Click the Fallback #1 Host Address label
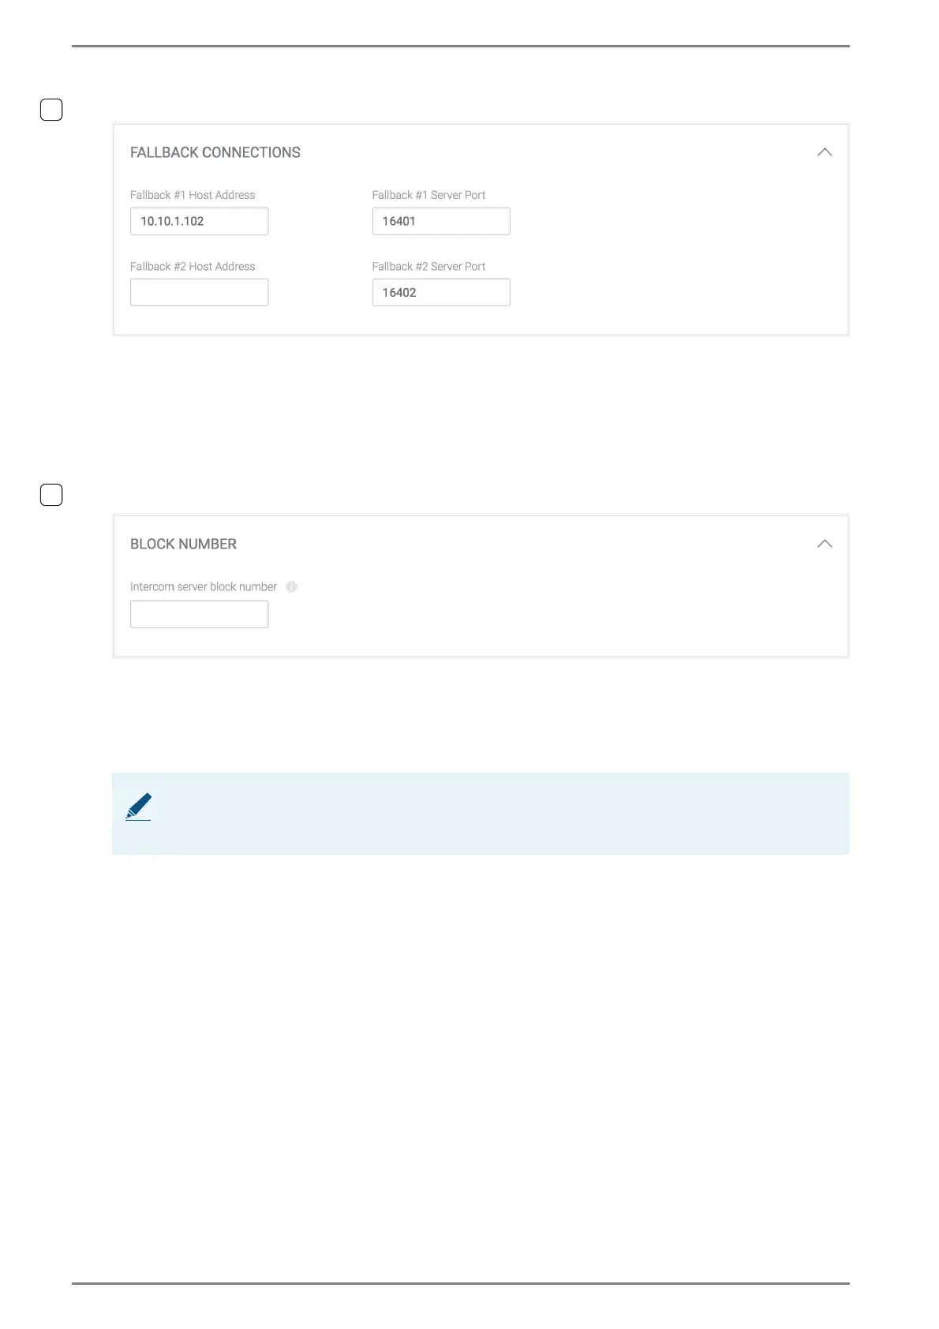The width and height of the screenshot is (939, 1329). coord(193,195)
